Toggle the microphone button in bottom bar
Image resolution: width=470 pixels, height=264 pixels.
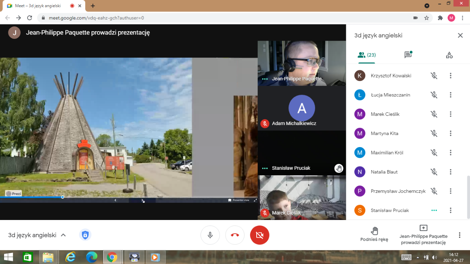click(210, 235)
